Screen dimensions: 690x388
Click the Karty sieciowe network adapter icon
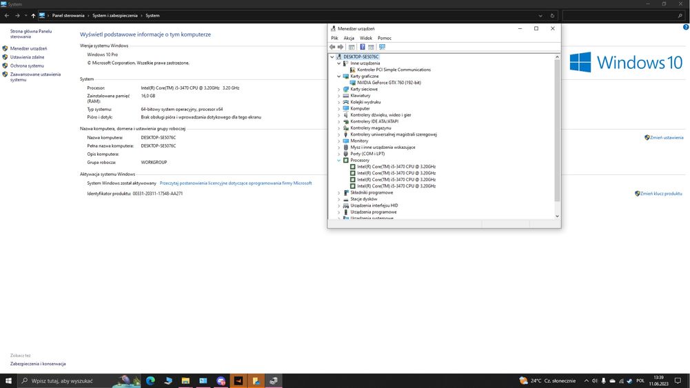pos(346,90)
